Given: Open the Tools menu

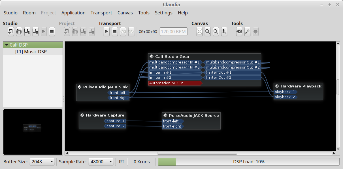Looking at the screenshot, I should [x=144, y=13].
